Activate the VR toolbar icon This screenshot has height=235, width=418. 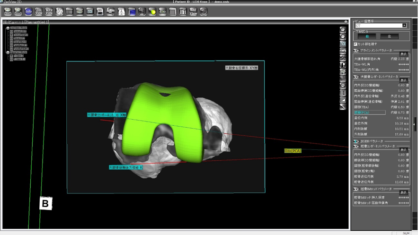point(60,11)
